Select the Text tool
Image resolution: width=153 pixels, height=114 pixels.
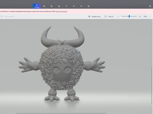pyautogui.click(x=66, y=6)
